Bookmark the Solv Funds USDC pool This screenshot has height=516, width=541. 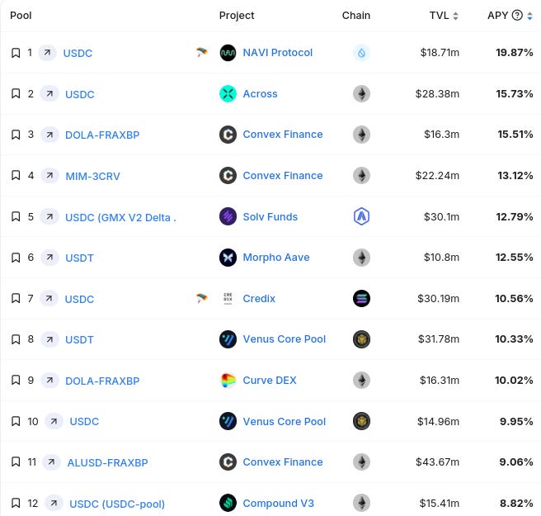(x=16, y=216)
